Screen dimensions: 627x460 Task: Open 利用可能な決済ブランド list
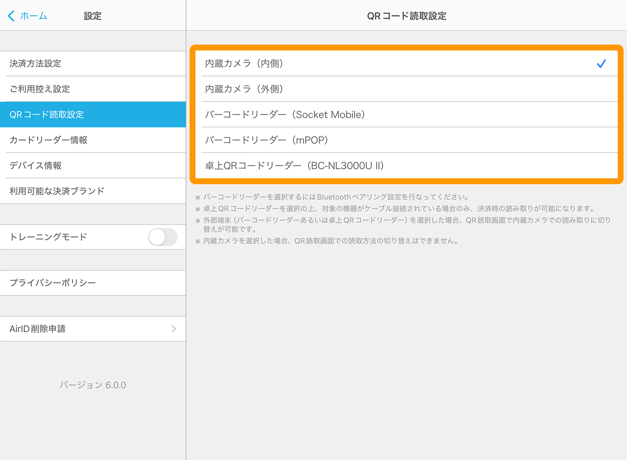57,191
